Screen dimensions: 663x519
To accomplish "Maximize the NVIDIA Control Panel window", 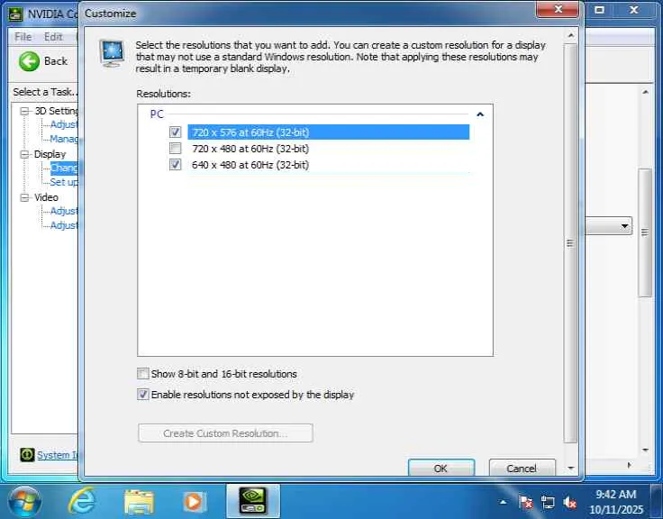I will coord(599,10).
